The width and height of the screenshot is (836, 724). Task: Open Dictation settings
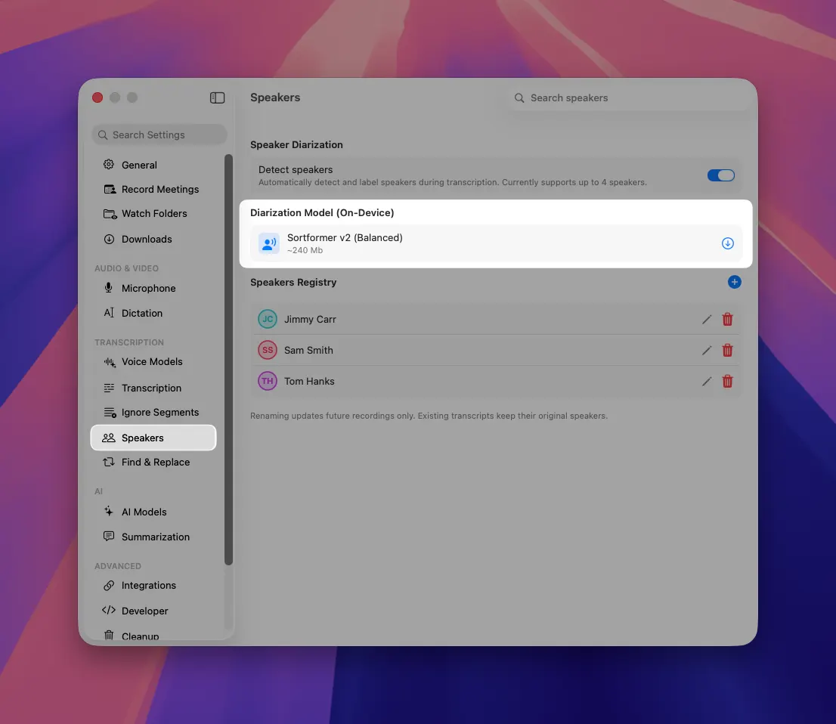tap(153, 313)
